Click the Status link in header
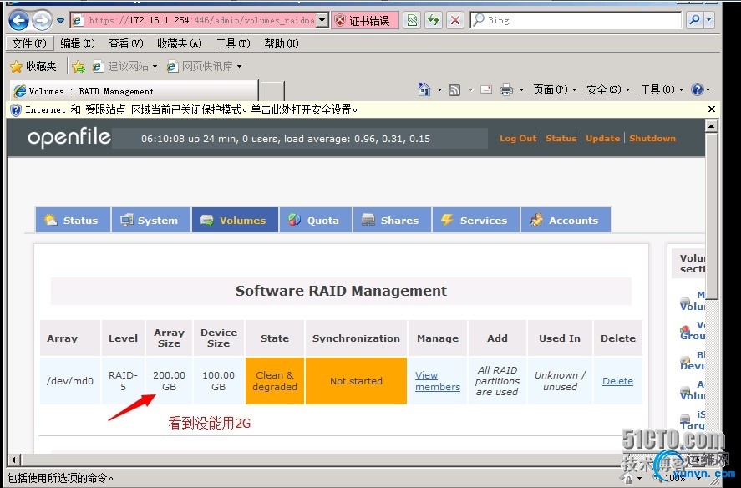 [x=561, y=138]
